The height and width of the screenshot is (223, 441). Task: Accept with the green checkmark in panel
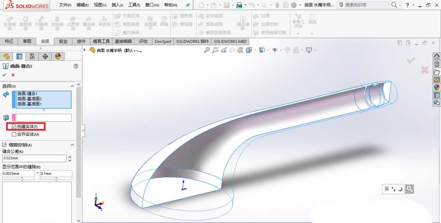click(4, 75)
